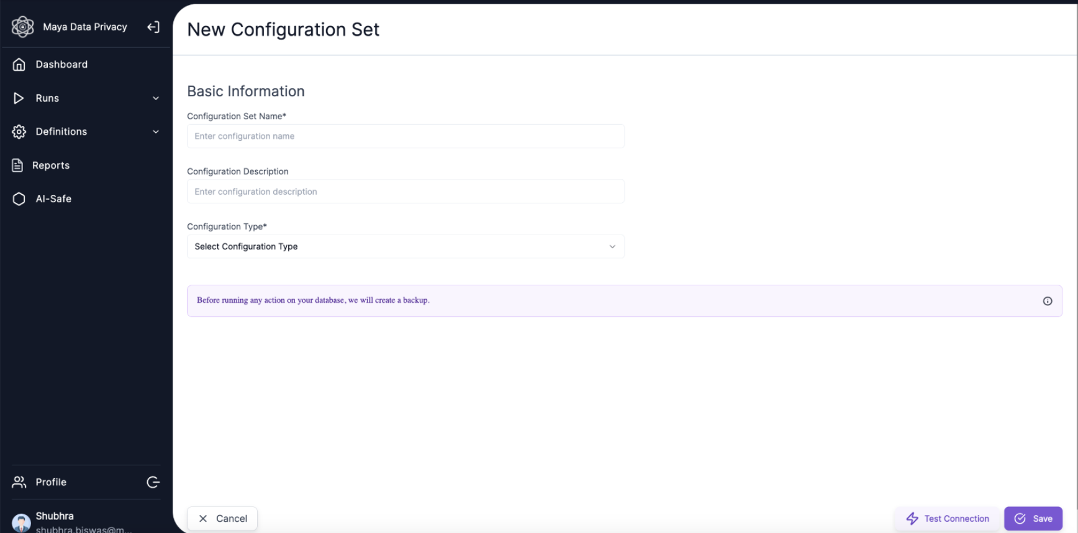Viewport: 1078px width, 533px height.
Task: Click the Definitions gear icon
Action: coord(19,132)
